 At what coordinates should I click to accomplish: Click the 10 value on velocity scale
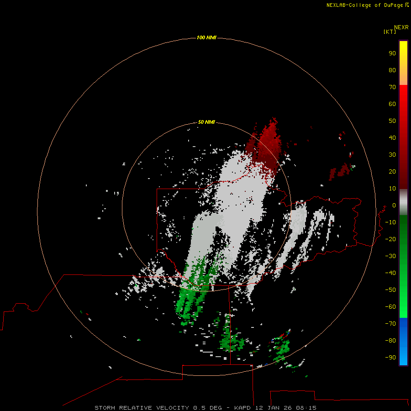[392, 189]
